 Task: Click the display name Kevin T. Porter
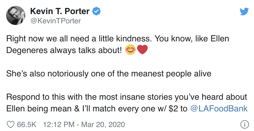pos(60,11)
